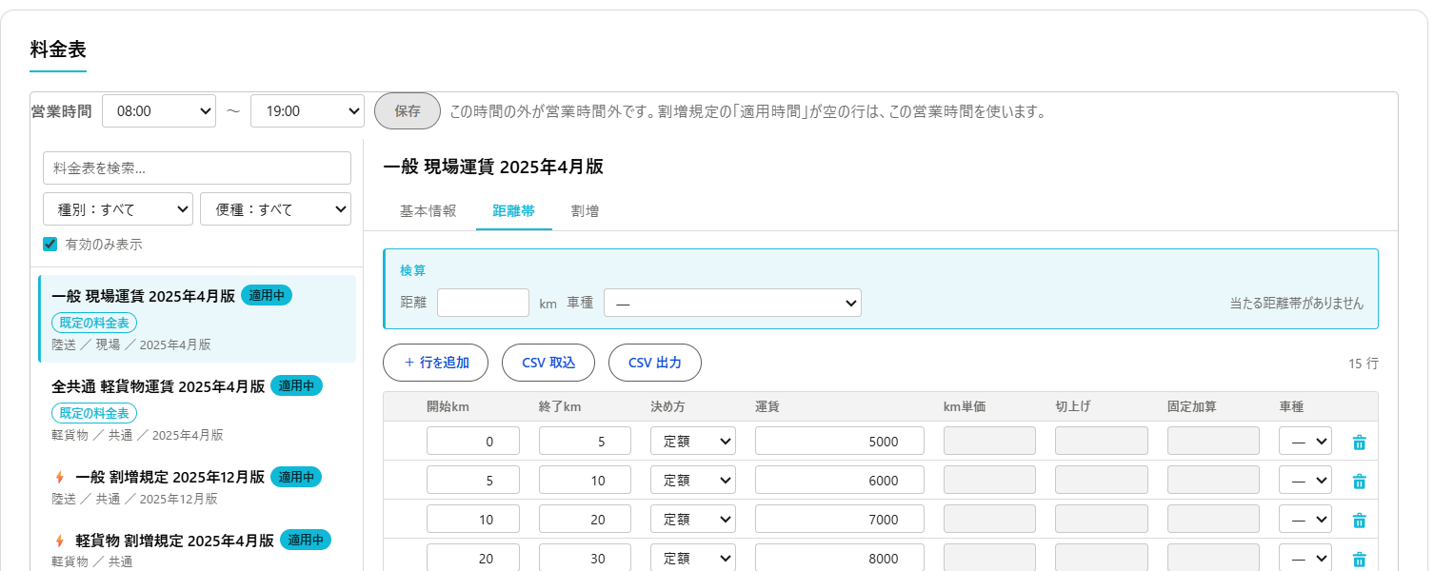Open 車種 dropdown in the 5000 fare row
The height and width of the screenshot is (571, 1434).
(x=1305, y=441)
